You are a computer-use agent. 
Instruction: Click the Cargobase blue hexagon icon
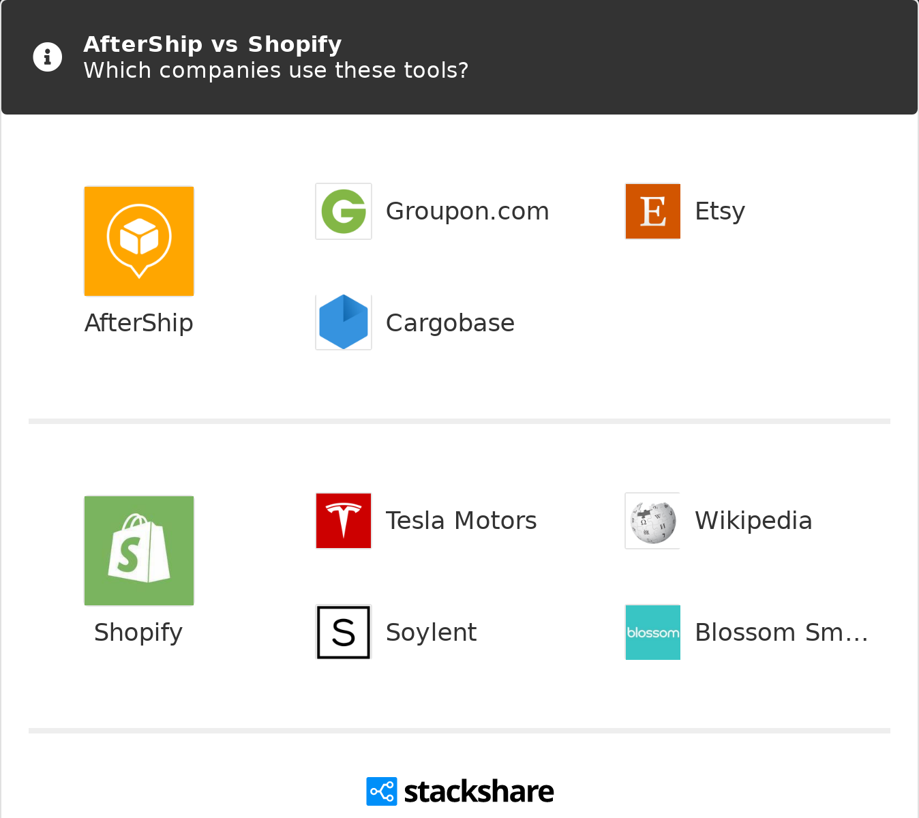click(344, 322)
